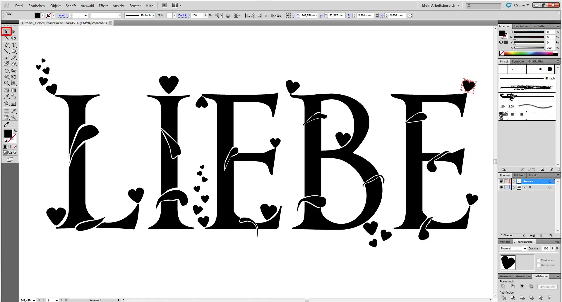Image resolution: width=562 pixels, height=302 pixels.
Task: Click the delete trash icon in Ebenen panel
Action: [x=552, y=236]
